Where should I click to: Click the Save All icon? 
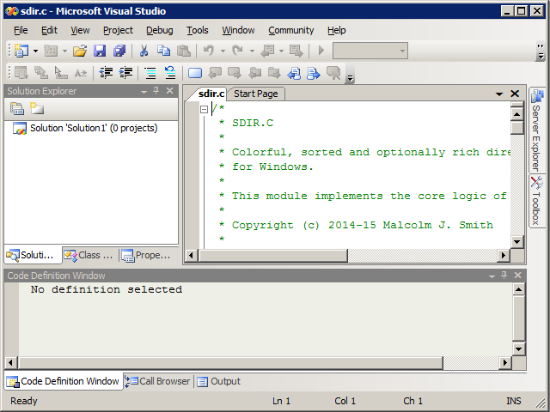click(x=119, y=51)
